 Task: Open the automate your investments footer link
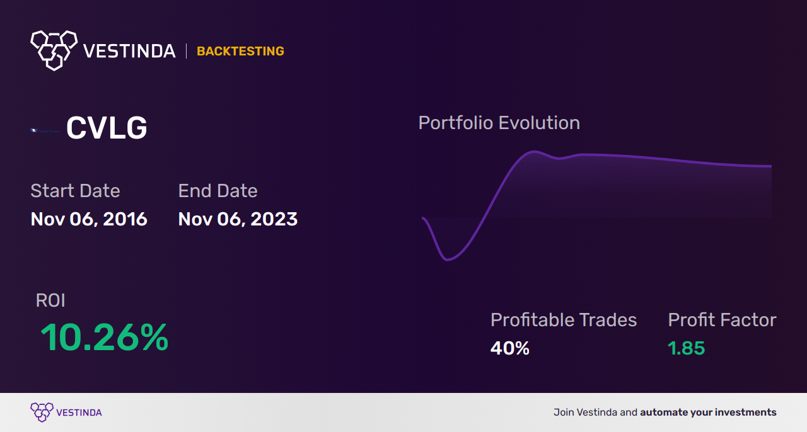click(x=708, y=412)
